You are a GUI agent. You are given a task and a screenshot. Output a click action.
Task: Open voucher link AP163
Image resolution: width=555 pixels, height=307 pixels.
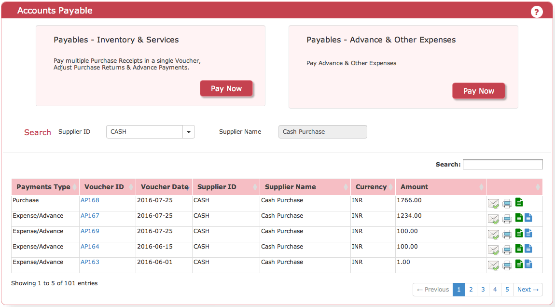click(x=90, y=262)
